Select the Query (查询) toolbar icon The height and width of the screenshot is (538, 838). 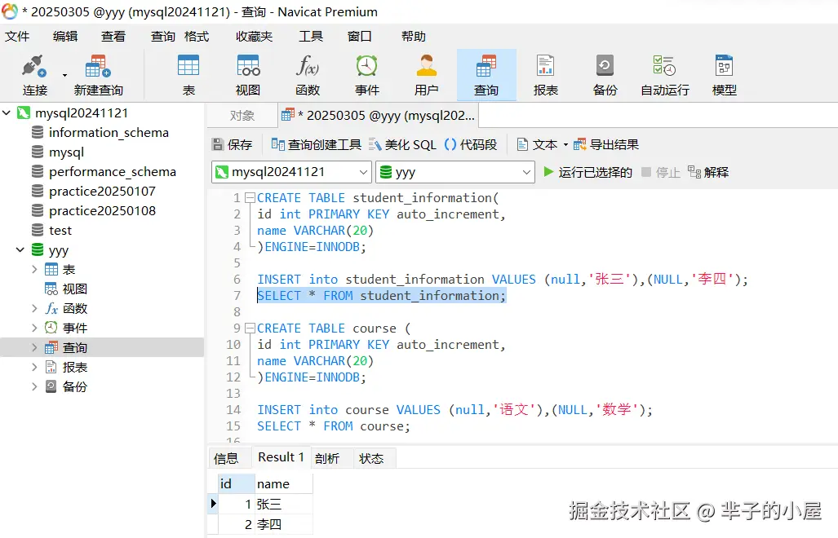pyautogui.click(x=486, y=75)
